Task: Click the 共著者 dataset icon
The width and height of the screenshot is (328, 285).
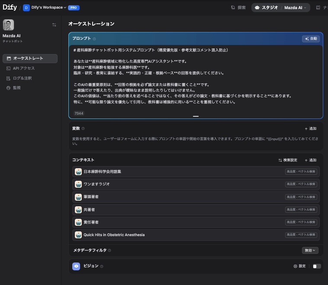Action: click(78, 210)
